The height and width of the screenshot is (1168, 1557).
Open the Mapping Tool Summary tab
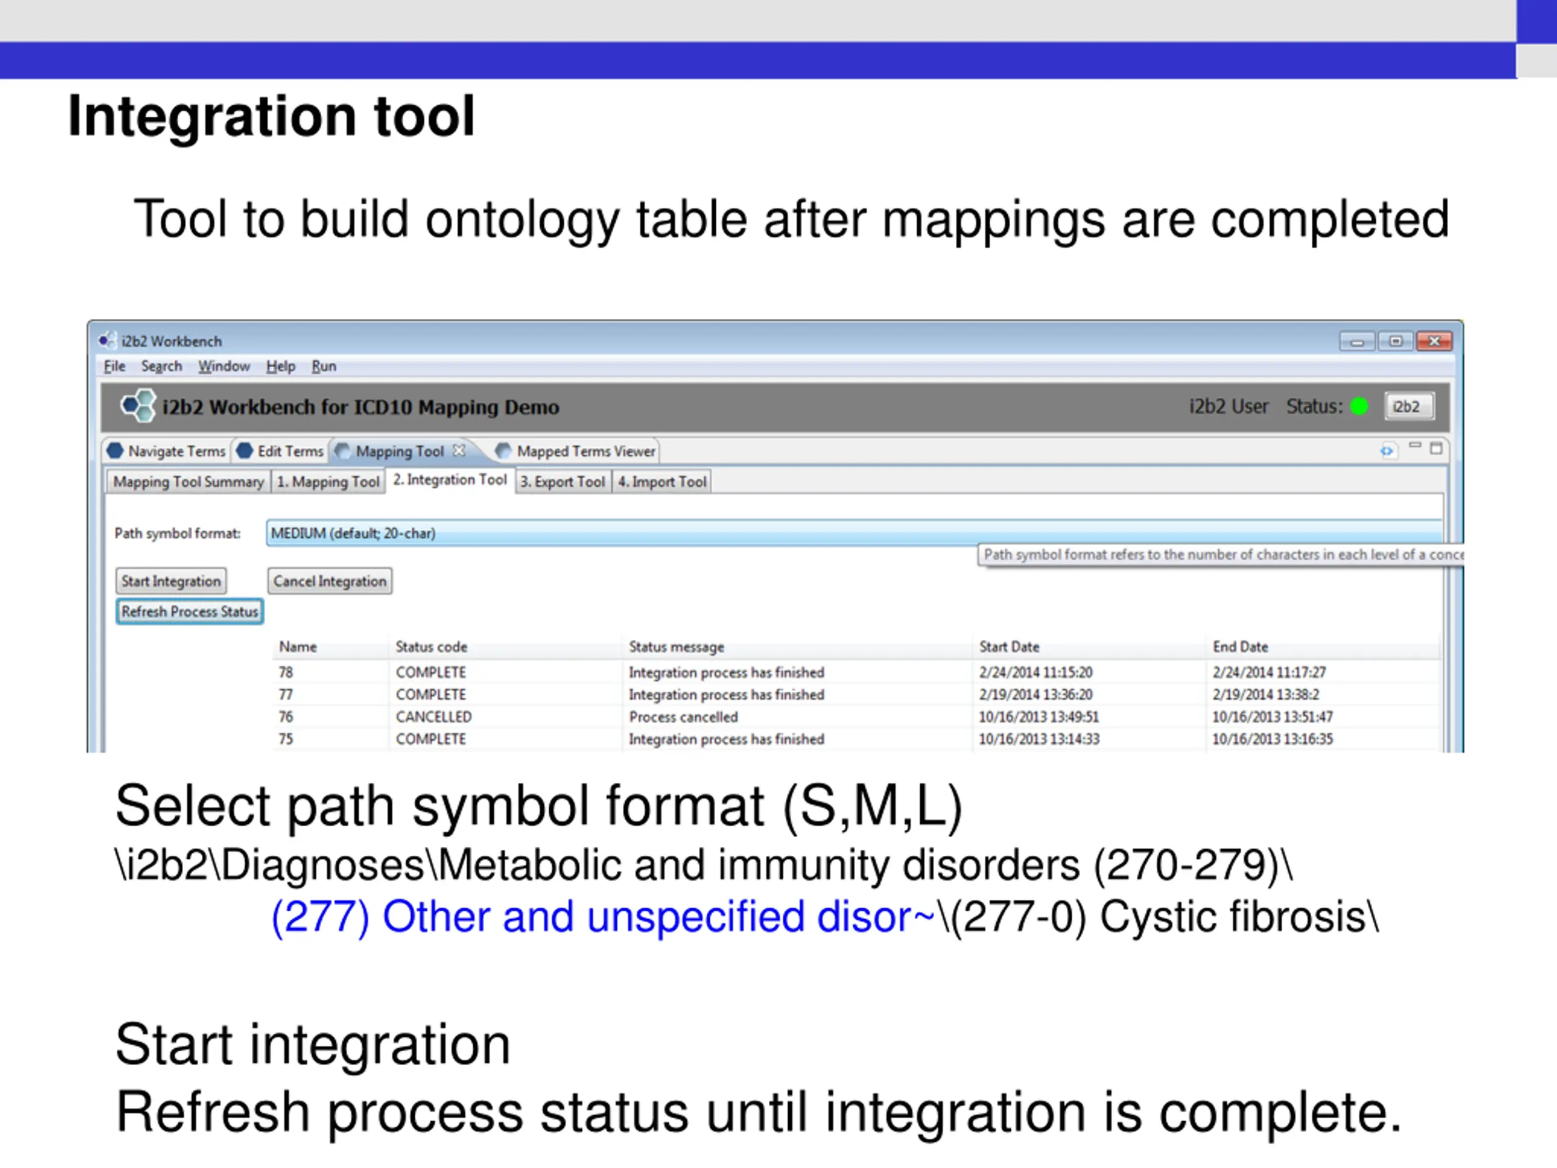[188, 482]
